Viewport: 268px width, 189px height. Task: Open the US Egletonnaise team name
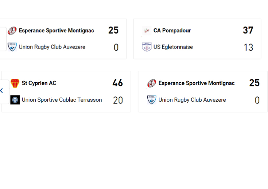(173, 47)
